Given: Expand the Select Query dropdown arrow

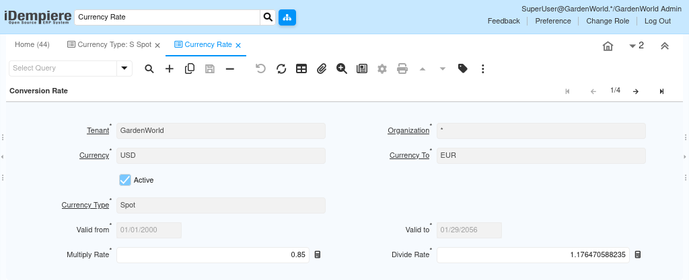Looking at the screenshot, I should click(x=124, y=68).
